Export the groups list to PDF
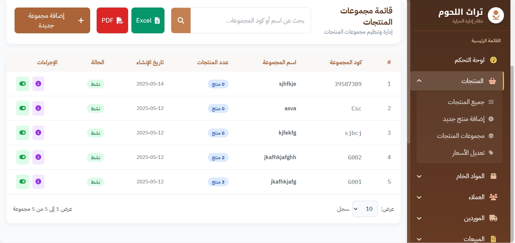Image resolution: width=515 pixels, height=243 pixels. (x=112, y=20)
